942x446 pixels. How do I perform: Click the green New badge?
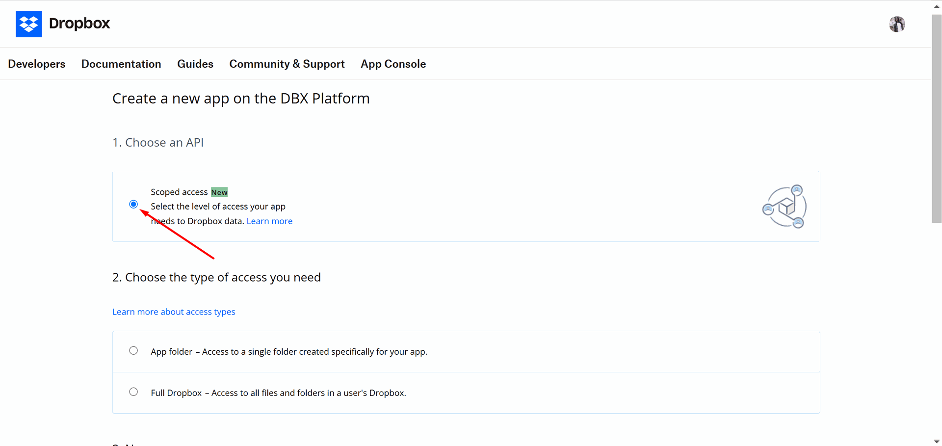tap(219, 192)
